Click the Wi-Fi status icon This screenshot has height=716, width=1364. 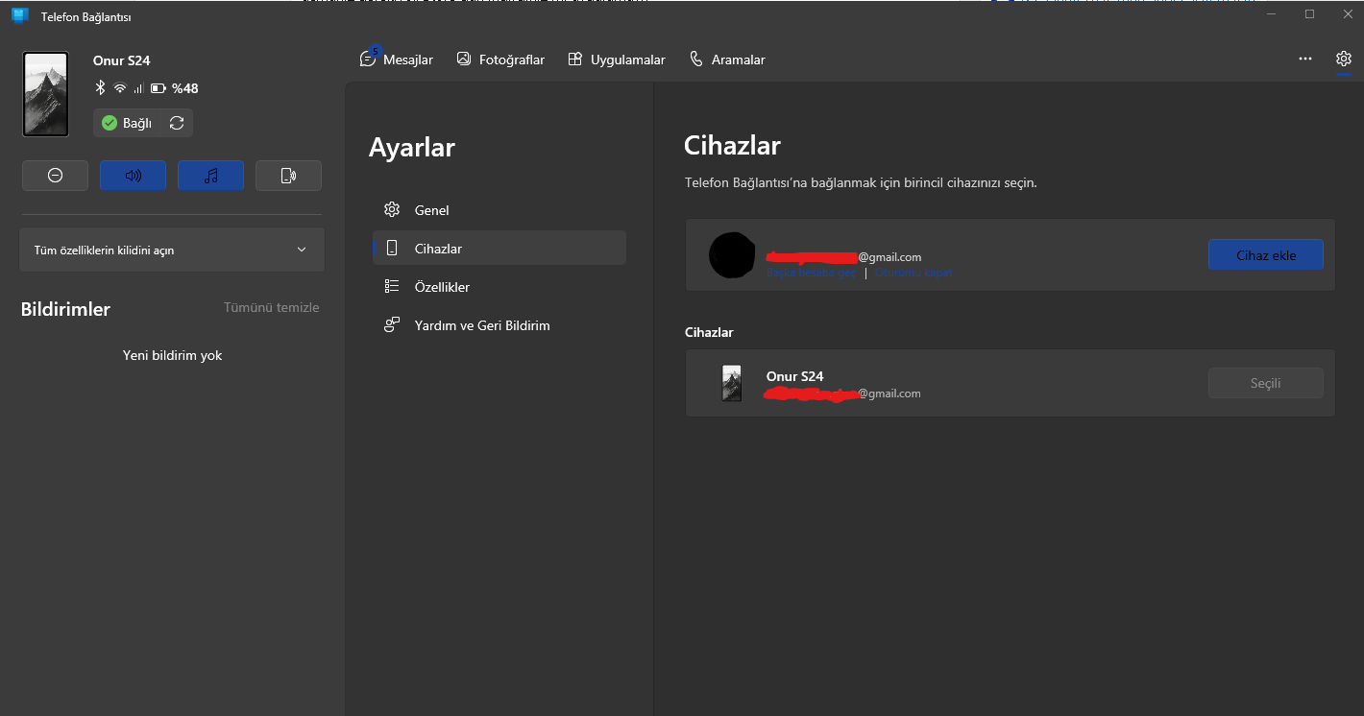coord(120,88)
